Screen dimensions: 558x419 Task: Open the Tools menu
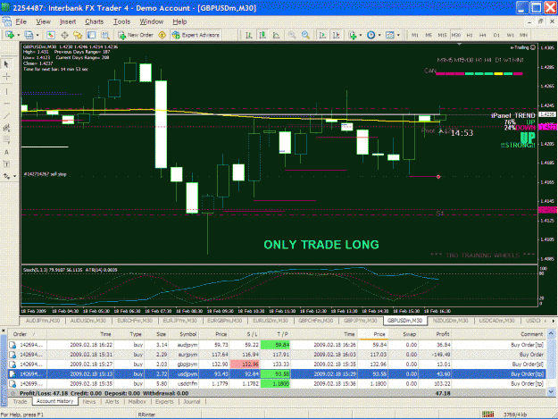pos(121,21)
